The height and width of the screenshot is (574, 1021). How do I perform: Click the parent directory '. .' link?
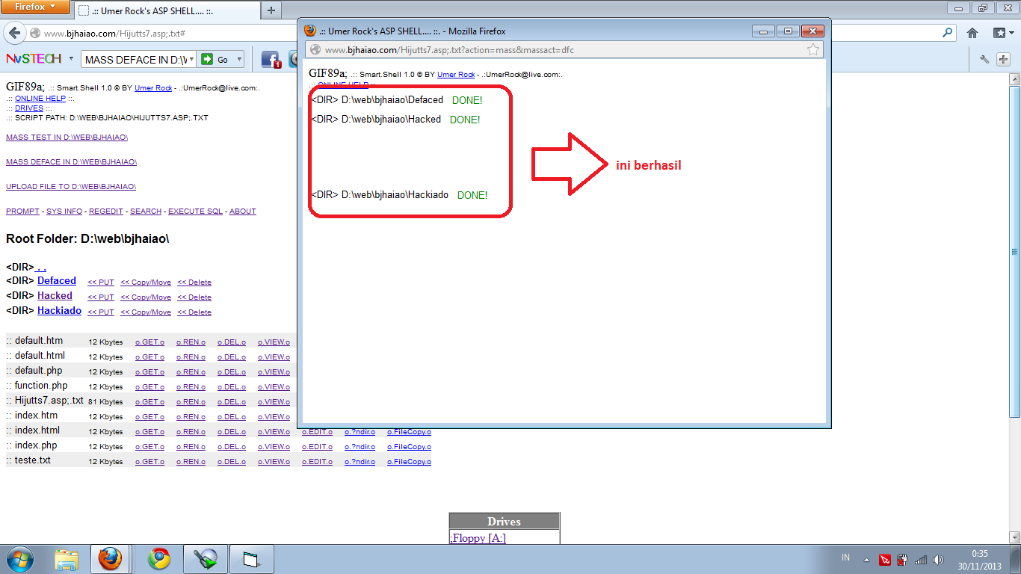click(x=41, y=267)
